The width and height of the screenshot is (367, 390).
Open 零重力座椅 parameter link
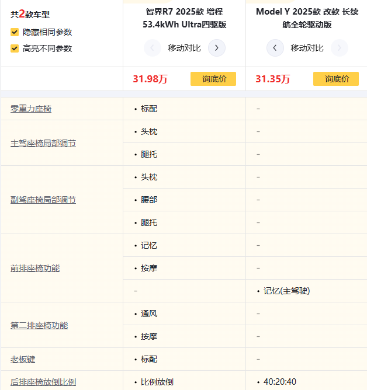pyautogui.click(x=31, y=109)
